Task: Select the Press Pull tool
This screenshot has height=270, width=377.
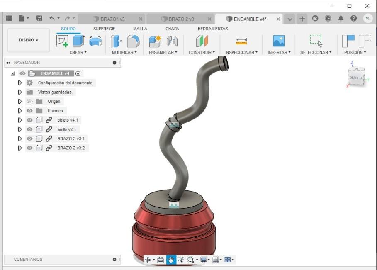Action: tap(116, 41)
